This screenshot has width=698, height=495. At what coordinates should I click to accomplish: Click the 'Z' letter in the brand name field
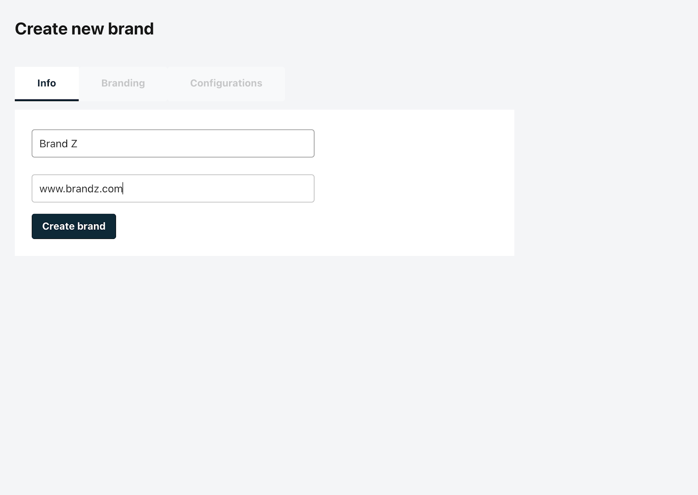74,144
